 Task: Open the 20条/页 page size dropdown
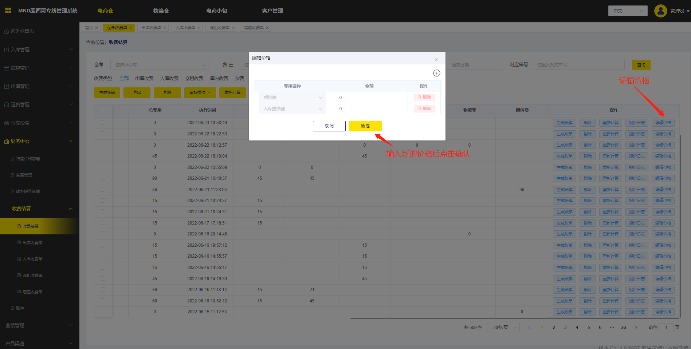click(503, 328)
